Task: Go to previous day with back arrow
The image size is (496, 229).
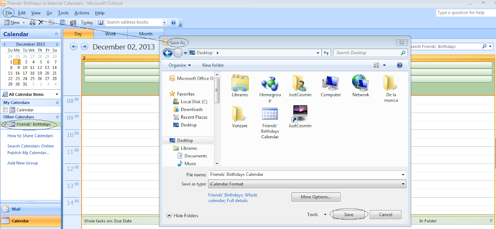Action: coord(74,47)
